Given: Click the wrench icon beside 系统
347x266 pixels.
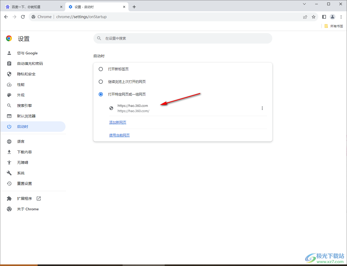Looking at the screenshot, I should pos(9,173).
